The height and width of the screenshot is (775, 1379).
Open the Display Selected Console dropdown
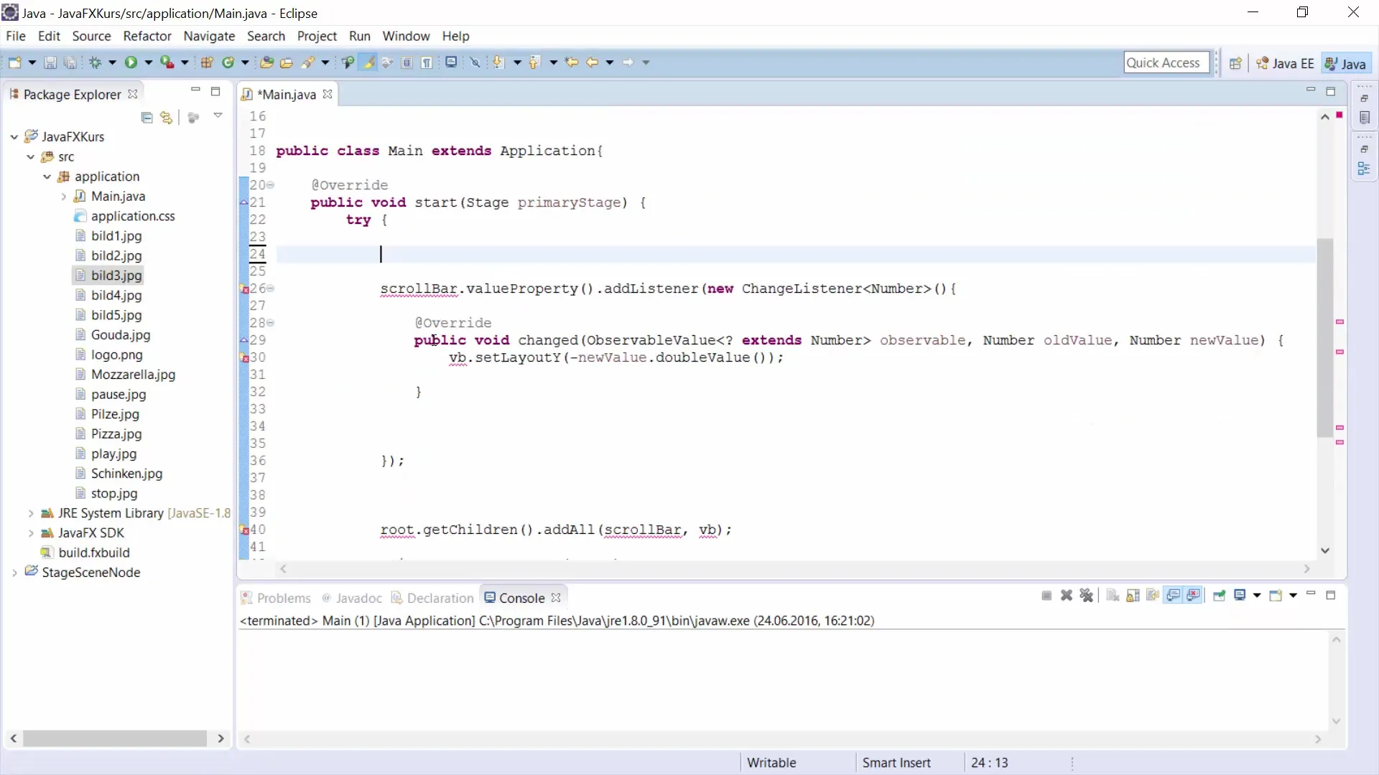(x=1257, y=596)
